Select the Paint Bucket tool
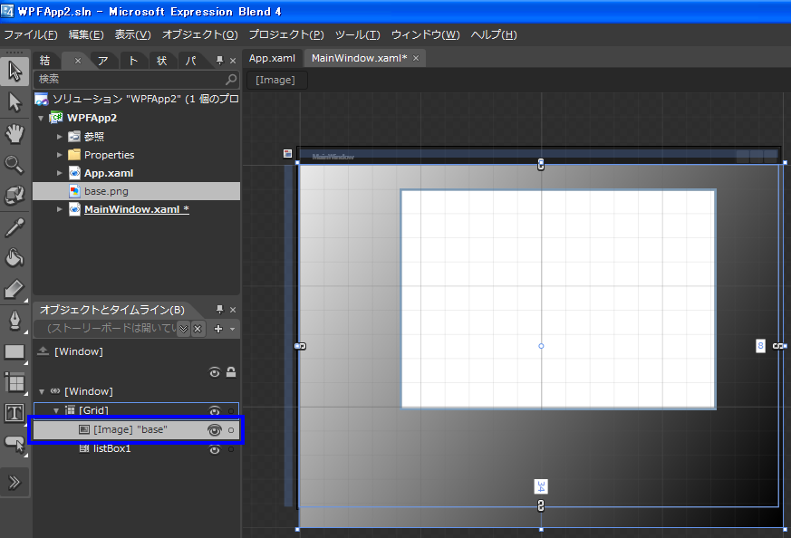This screenshot has height=538, width=791. 14,257
